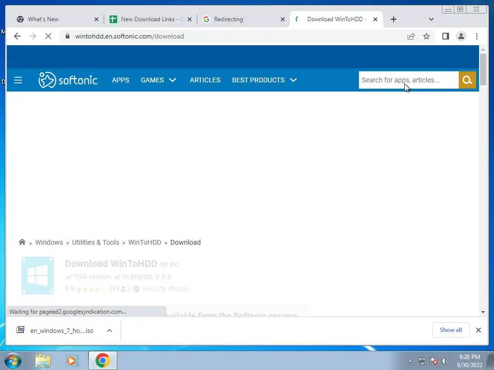Open the Action Center flag icon
The height and width of the screenshot is (370, 494).
(x=434, y=361)
